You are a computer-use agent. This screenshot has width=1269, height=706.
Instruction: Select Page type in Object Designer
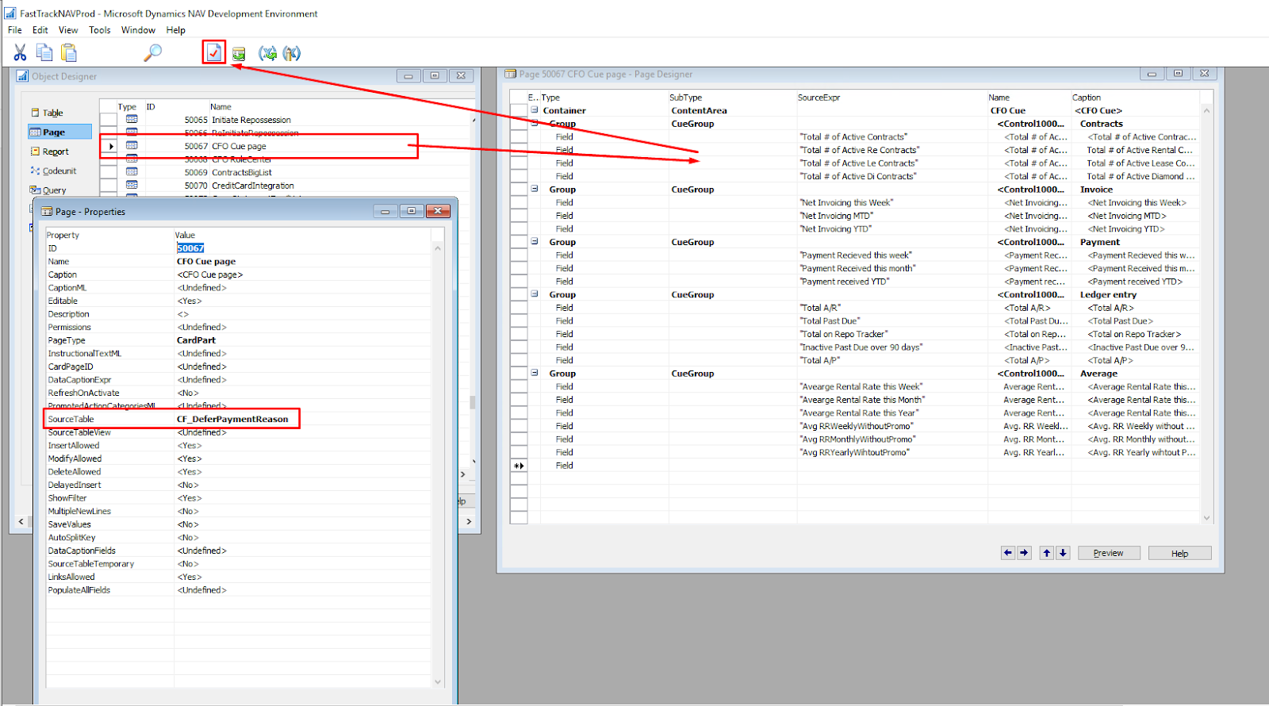tap(59, 132)
